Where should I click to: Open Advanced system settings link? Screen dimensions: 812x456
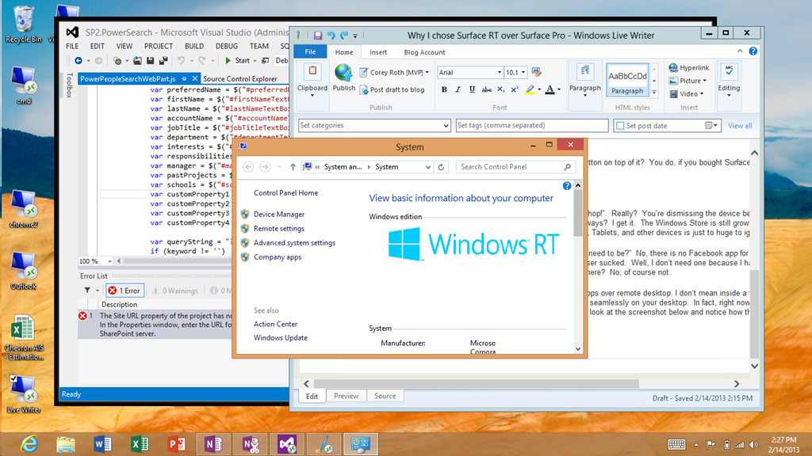pos(294,242)
